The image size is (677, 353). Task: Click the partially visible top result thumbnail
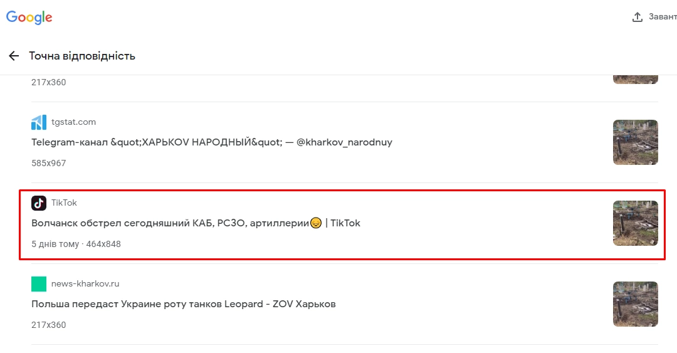(635, 80)
